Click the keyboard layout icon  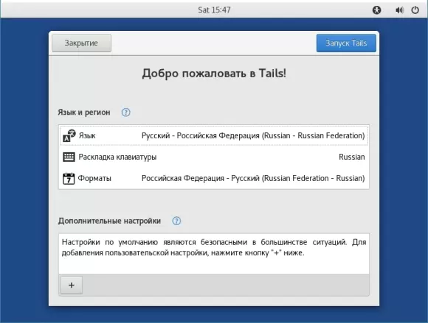pyautogui.click(x=69, y=157)
